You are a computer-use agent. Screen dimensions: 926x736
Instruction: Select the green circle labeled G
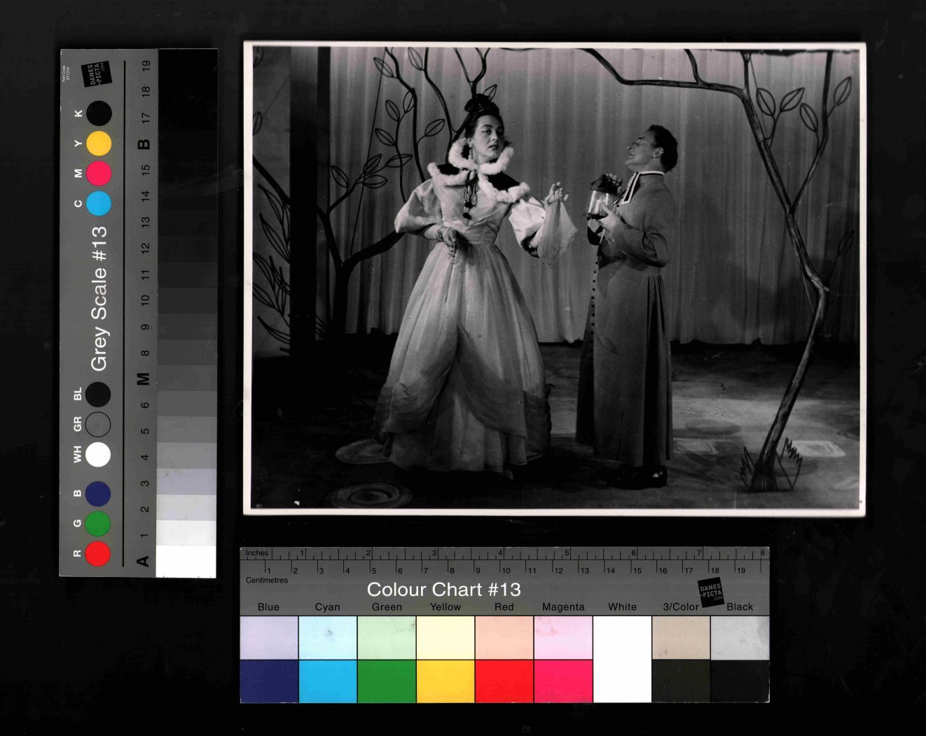98,523
